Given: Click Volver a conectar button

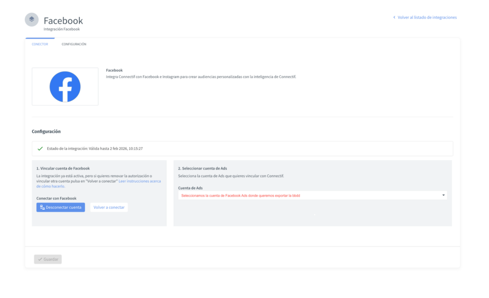Looking at the screenshot, I should click(x=109, y=207).
